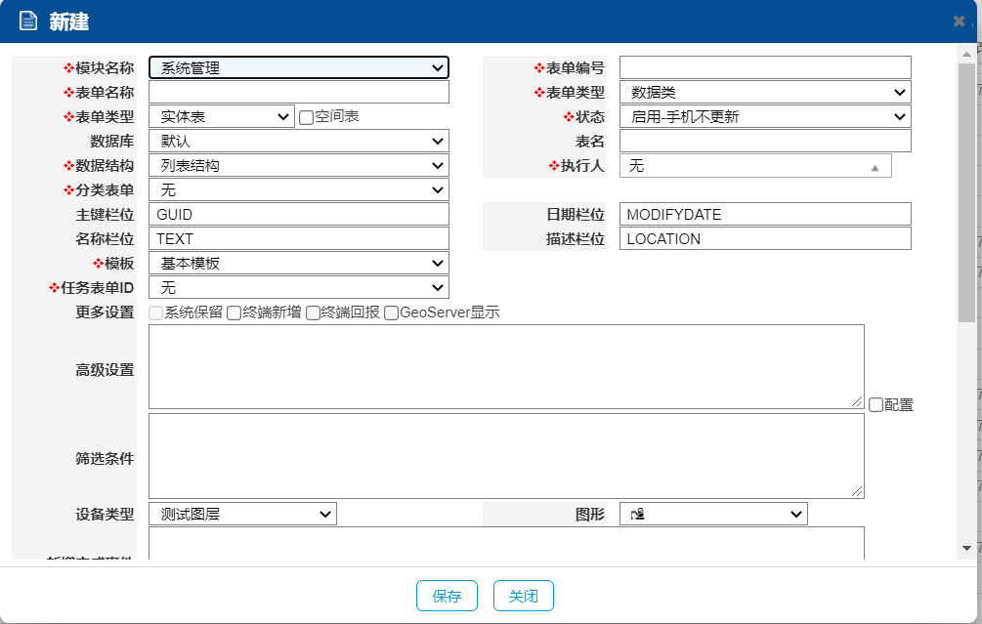Enable the 空间表 checkbox
The image size is (982, 624).
coord(306,117)
